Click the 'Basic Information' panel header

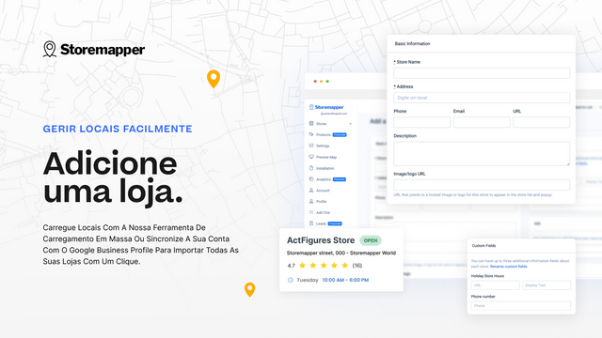(x=412, y=44)
